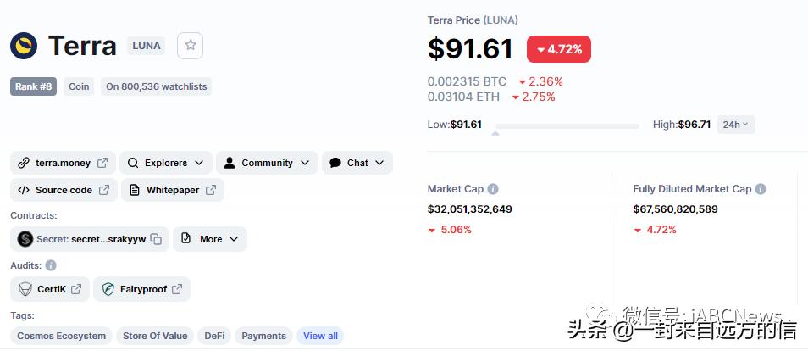Click the Fairyproof shield icon

click(x=108, y=289)
